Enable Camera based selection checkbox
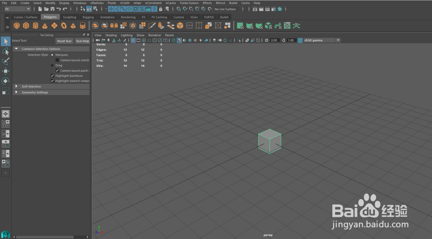The height and width of the screenshot is (239, 432). tap(57, 60)
